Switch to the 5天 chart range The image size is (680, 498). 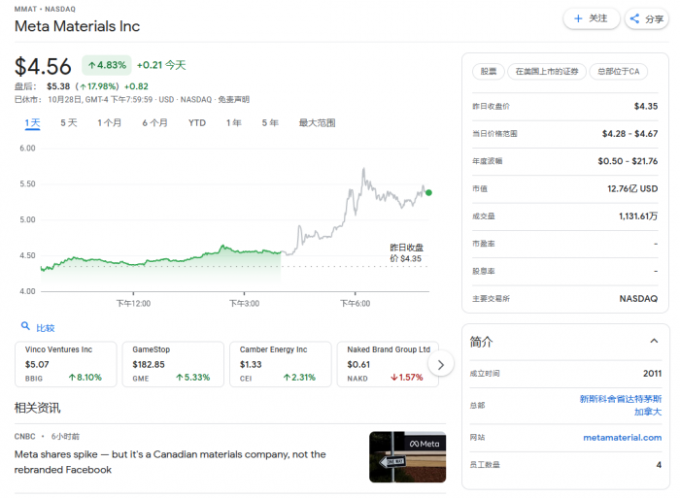[x=69, y=123]
